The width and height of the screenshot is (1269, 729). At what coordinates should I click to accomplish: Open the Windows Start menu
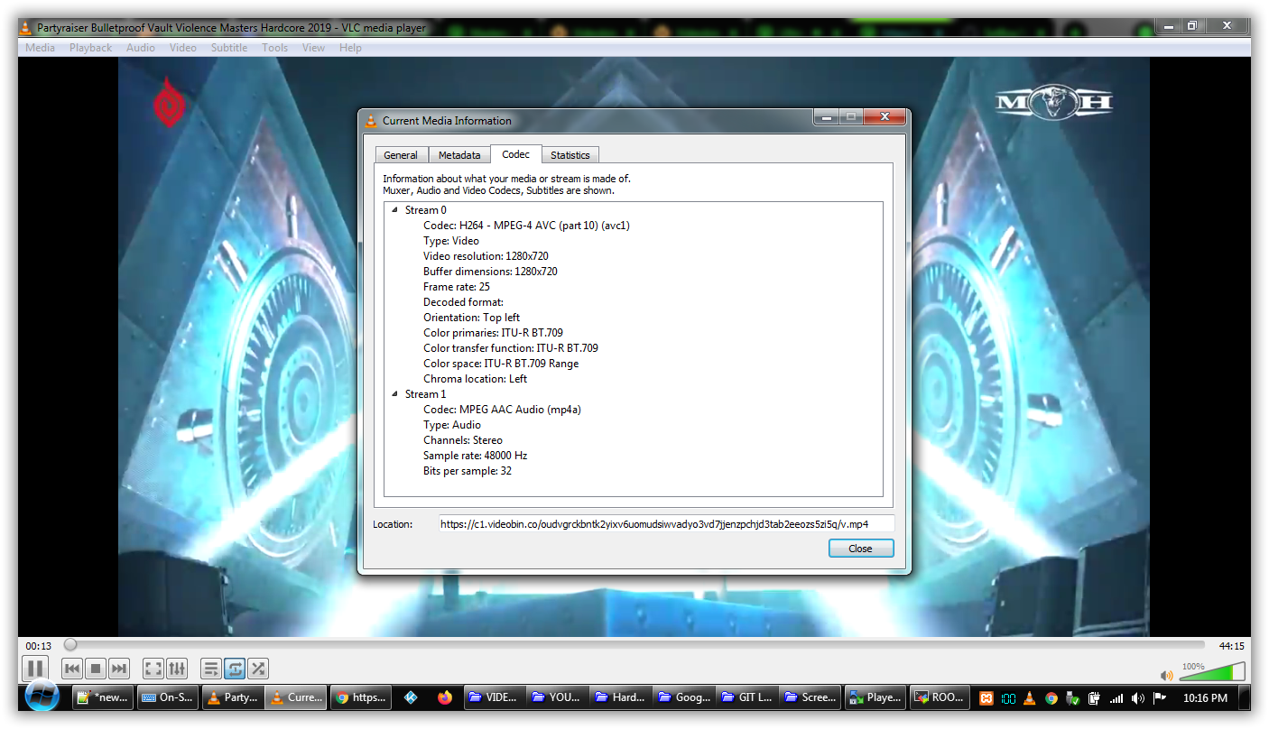42,697
